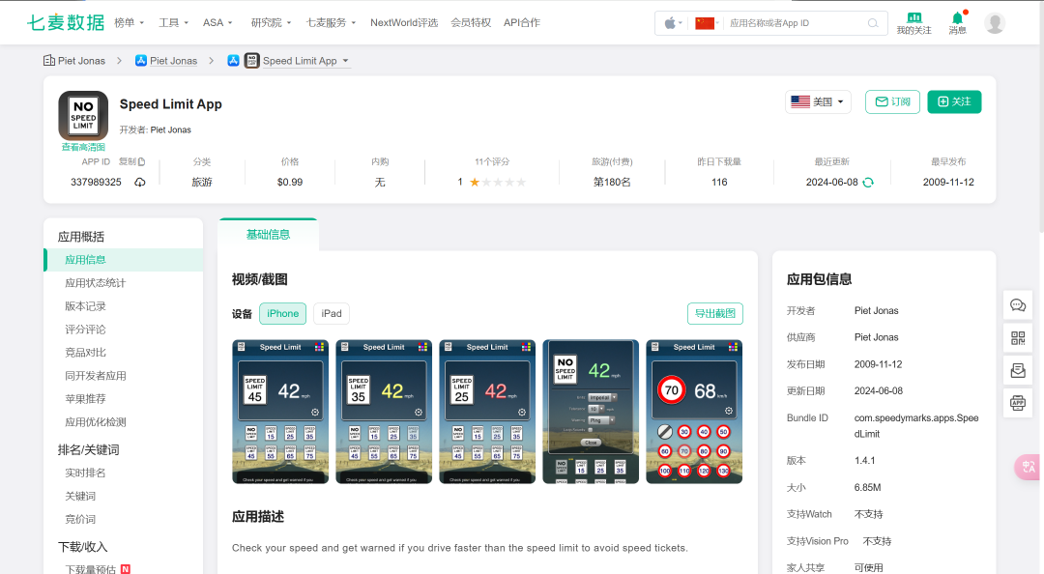Screen dimensions: 1044x574
Task: Click the feedback inbox floating icon
Action: click(x=1017, y=370)
